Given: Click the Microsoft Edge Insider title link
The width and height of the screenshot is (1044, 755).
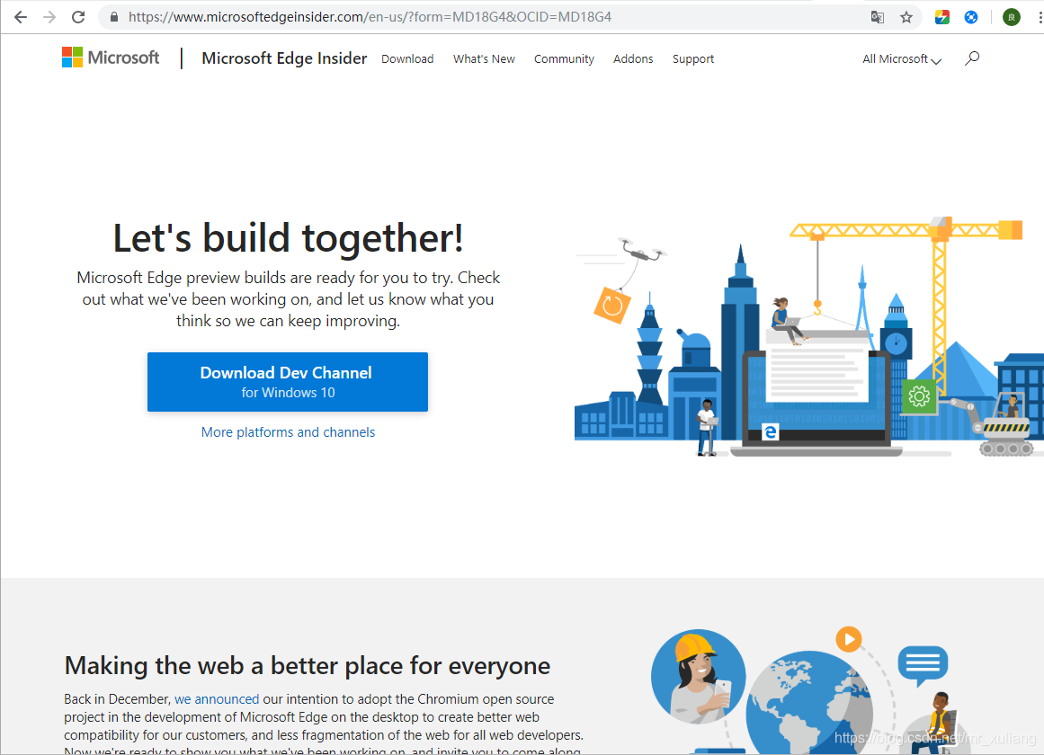Looking at the screenshot, I should (284, 58).
